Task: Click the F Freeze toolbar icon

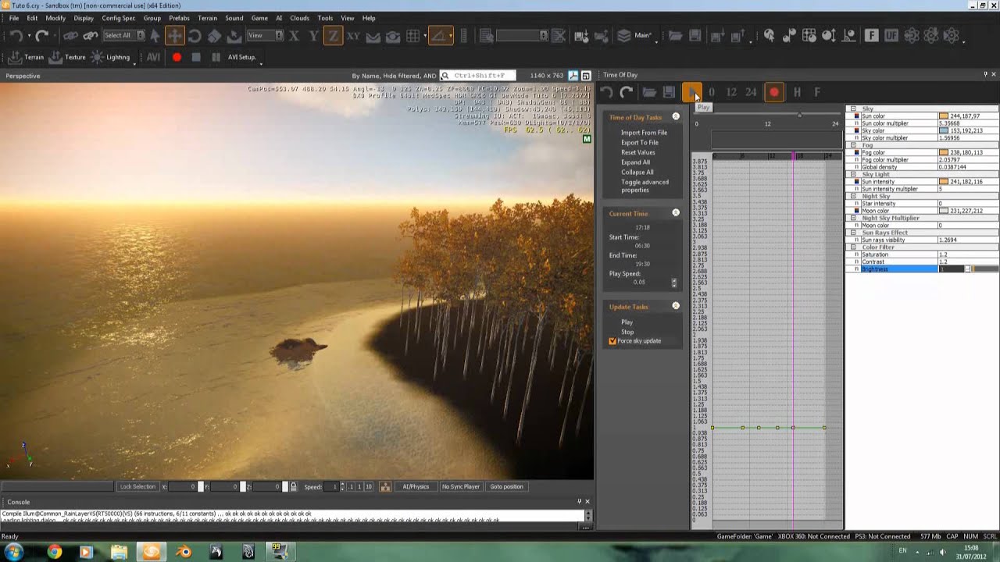Action: point(871,36)
